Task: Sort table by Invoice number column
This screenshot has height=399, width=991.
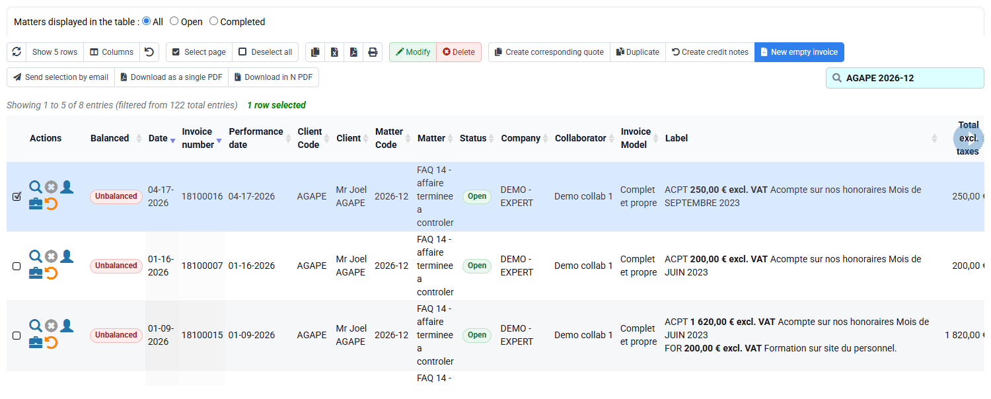Action: (x=202, y=138)
